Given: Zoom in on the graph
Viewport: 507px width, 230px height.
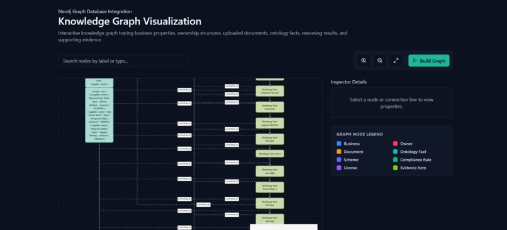Looking at the screenshot, I should pyautogui.click(x=364, y=61).
